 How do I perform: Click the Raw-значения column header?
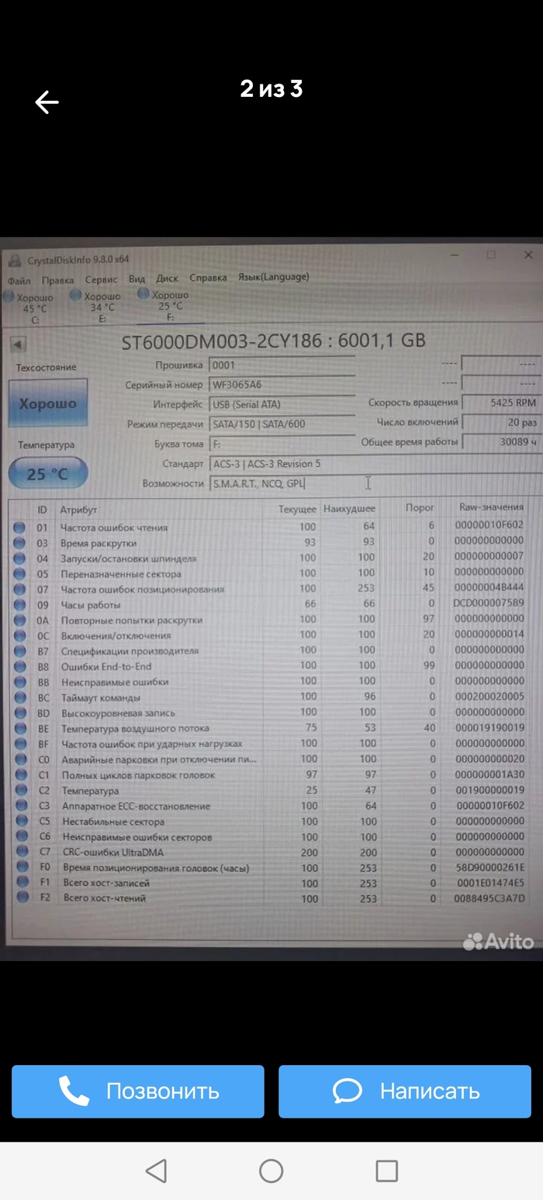coord(492,507)
